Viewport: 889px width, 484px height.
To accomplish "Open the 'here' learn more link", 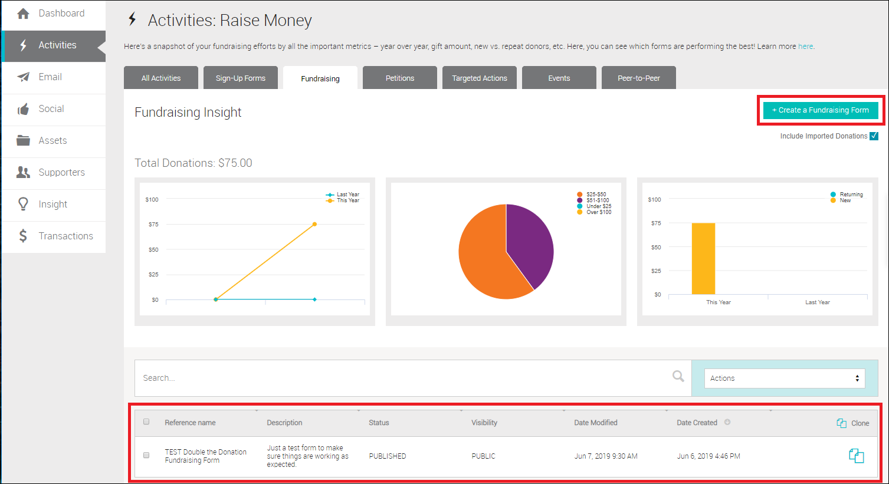I will (x=805, y=46).
